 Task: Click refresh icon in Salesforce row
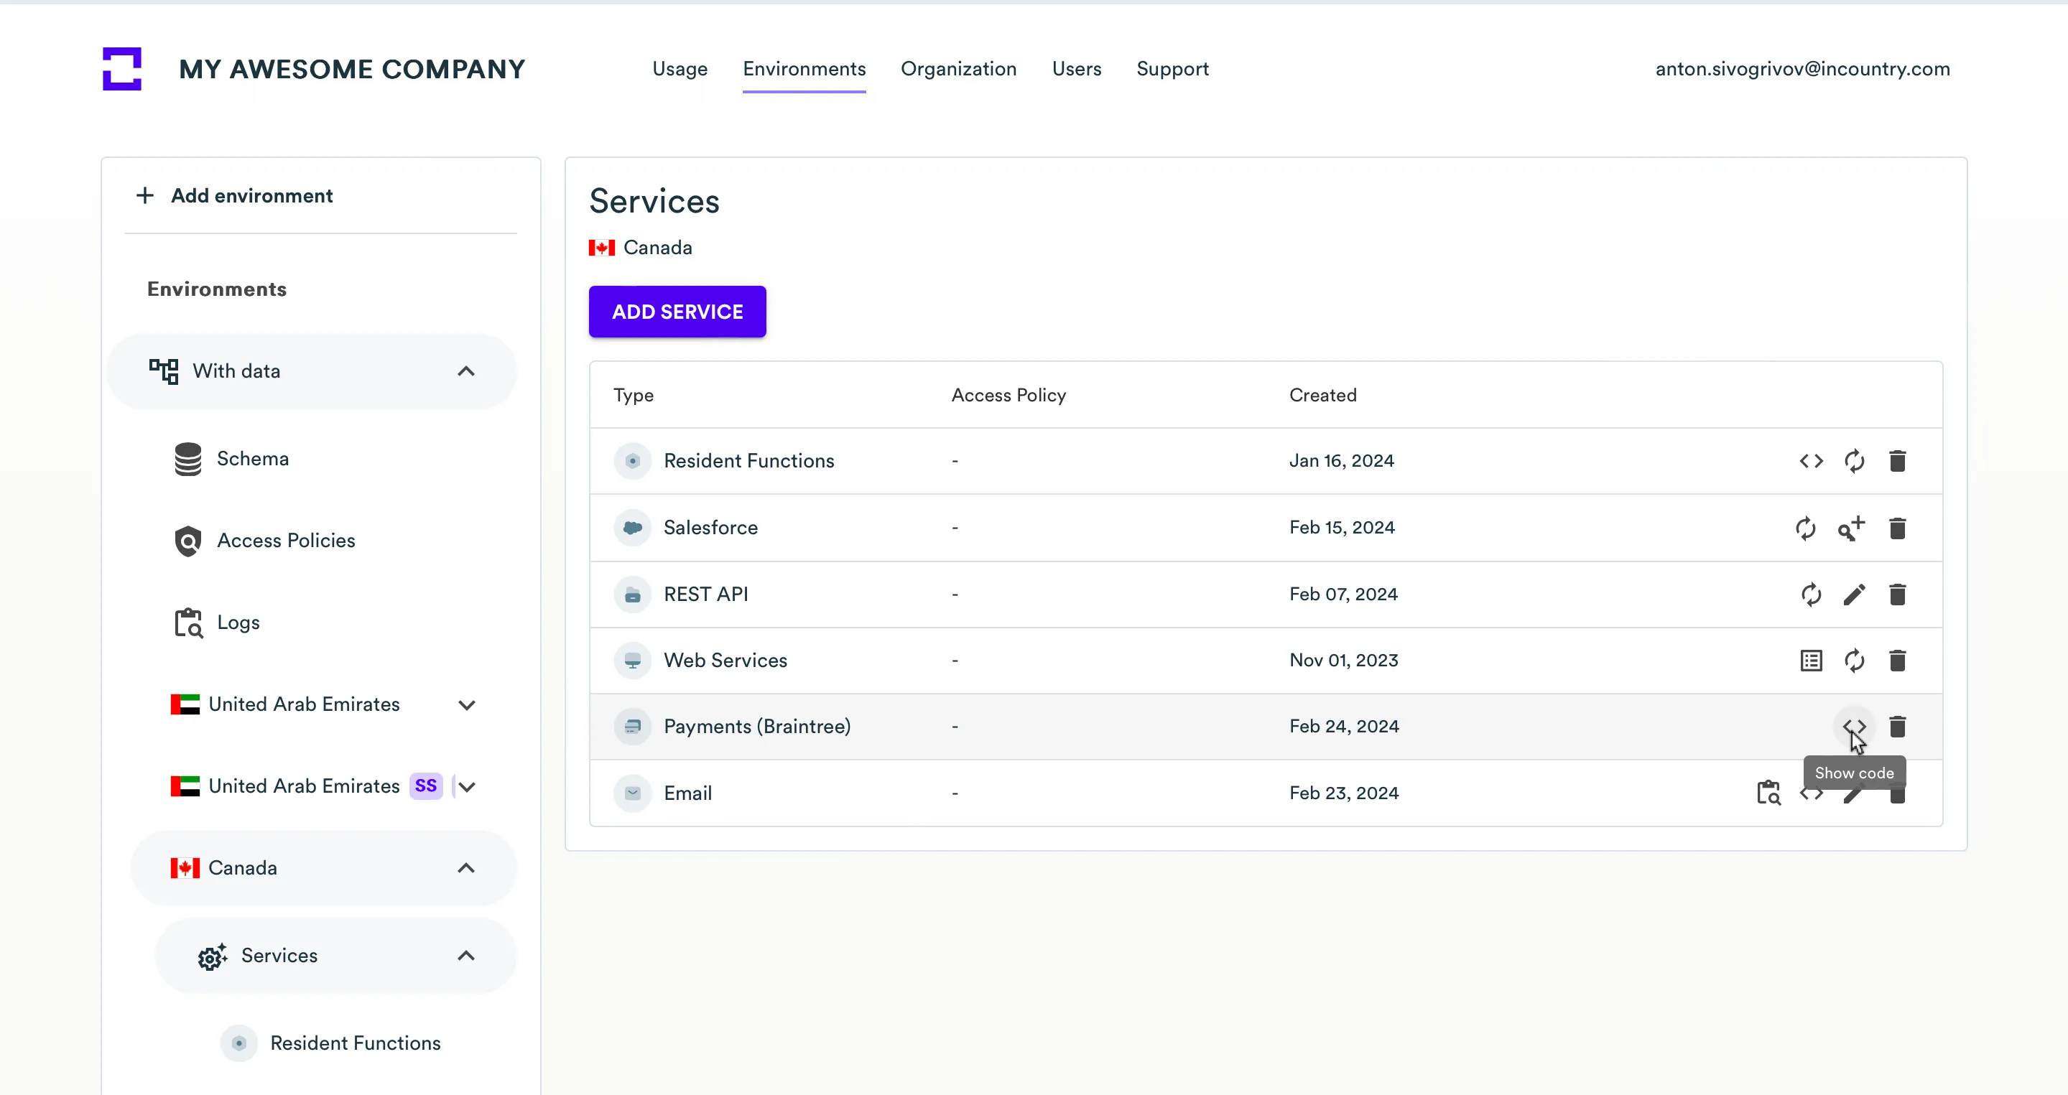1806,528
